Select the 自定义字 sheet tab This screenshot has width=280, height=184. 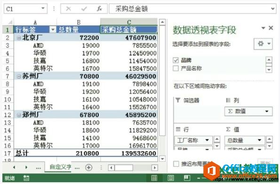(60, 167)
